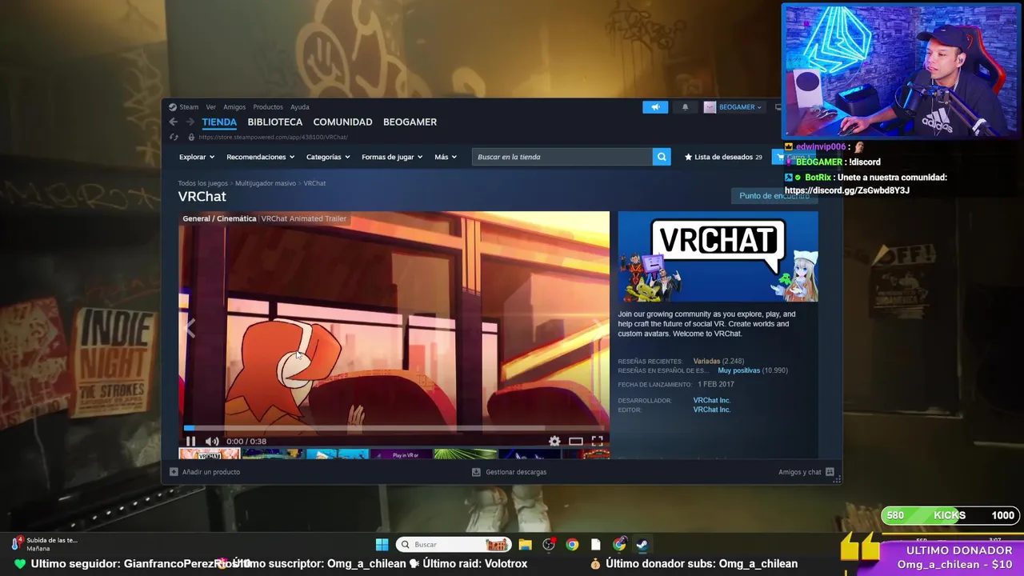1024x576 pixels.
Task: Show previous media with left arrow
Action: [x=190, y=327]
